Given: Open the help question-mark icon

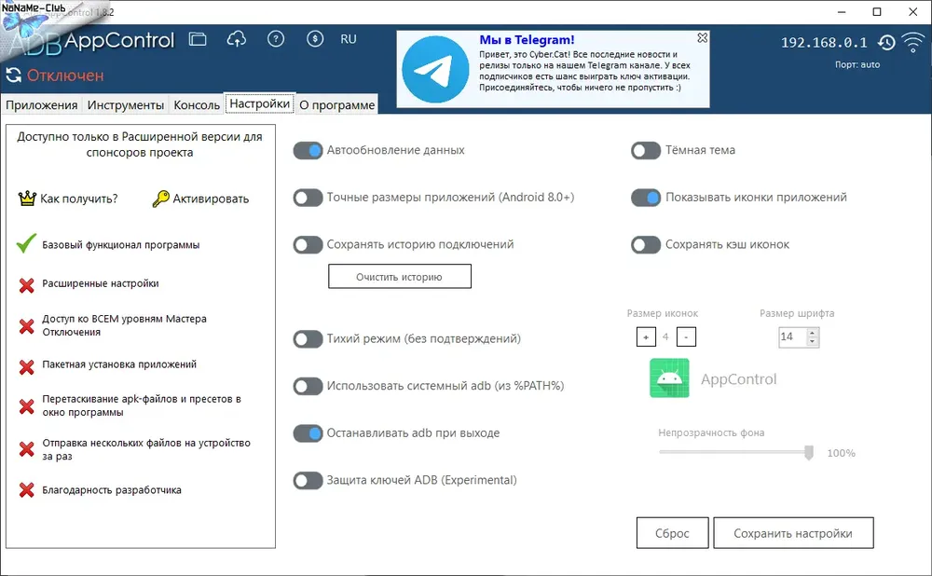Looking at the screenshot, I should click(x=276, y=39).
